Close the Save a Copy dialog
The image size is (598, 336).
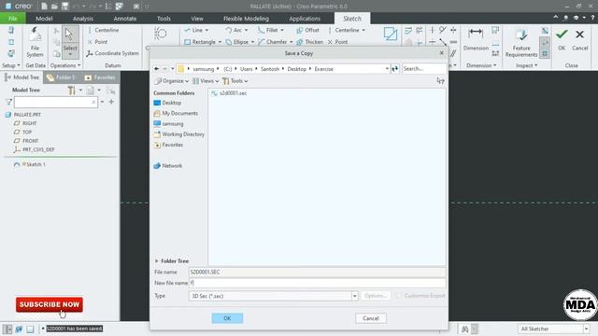pyautogui.click(x=442, y=53)
